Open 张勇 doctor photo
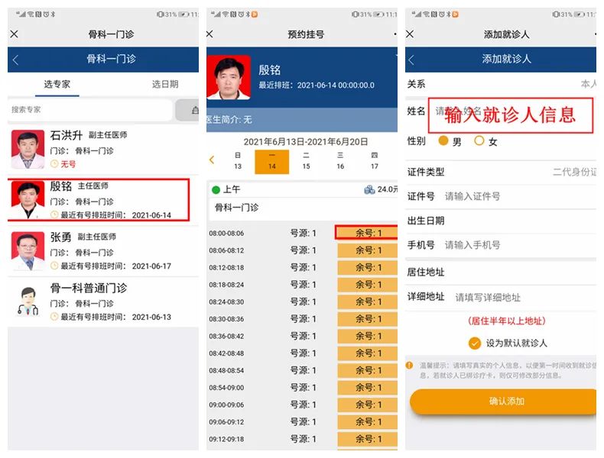 (x=28, y=250)
